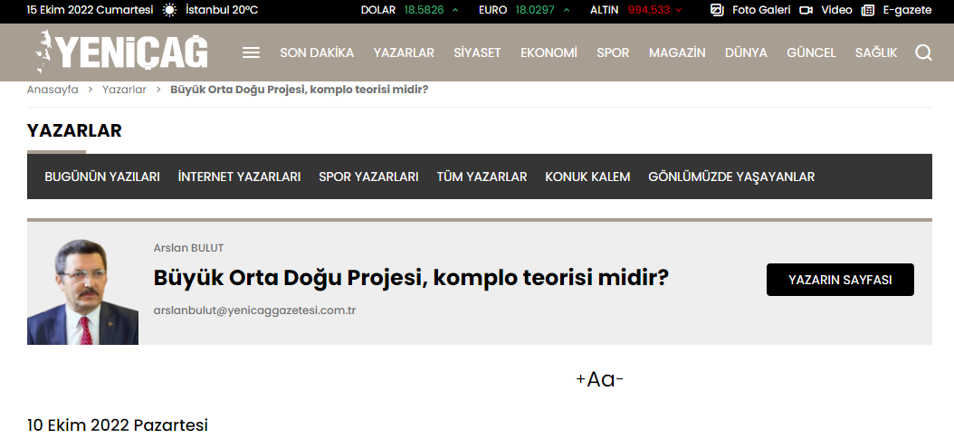Open the KONUK KALEM tab

click(x=587, y=177)
